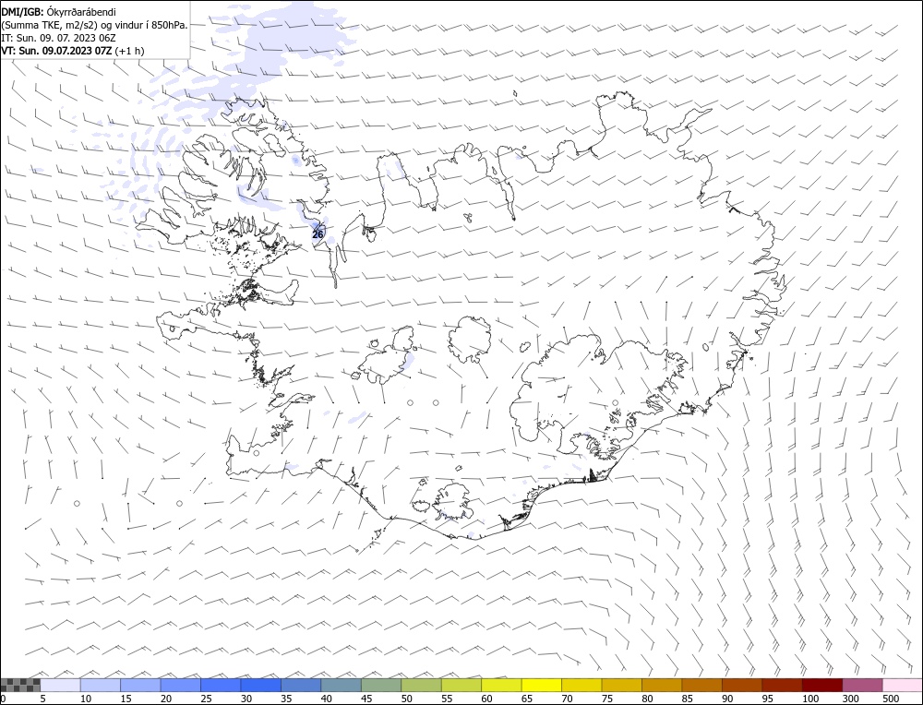Image resolution: width=923 pixels, height=705 pixels.
Task: Click the 60-65 pale yellow legend swatch
Action: click(x=501, y=685)
